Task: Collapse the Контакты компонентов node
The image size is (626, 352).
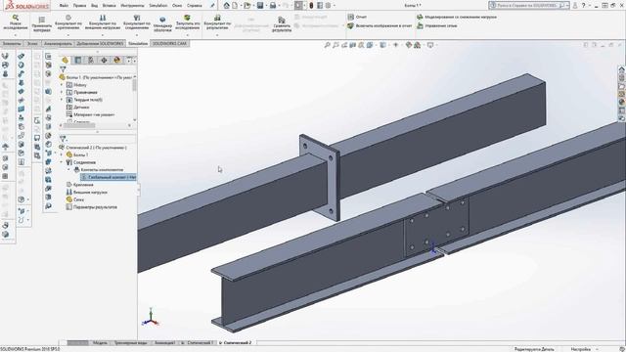Action: pos(68,169)
